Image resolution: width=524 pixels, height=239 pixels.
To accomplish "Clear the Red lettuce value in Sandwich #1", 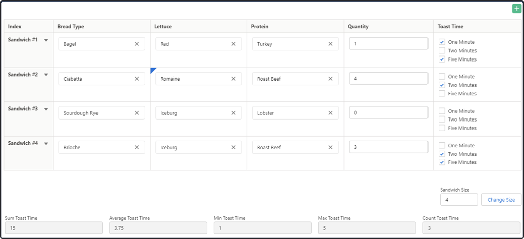I will coord(234,44).
